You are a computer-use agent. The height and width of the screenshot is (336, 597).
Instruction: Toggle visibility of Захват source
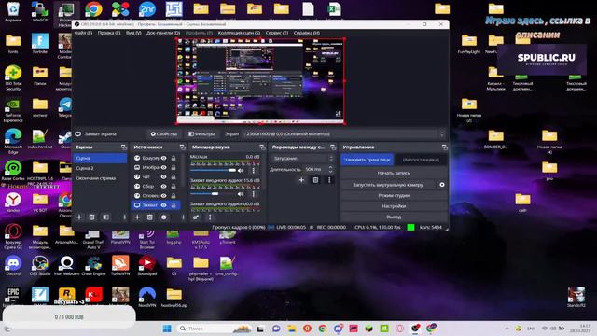pyautogui.click(x=164, y=205)
